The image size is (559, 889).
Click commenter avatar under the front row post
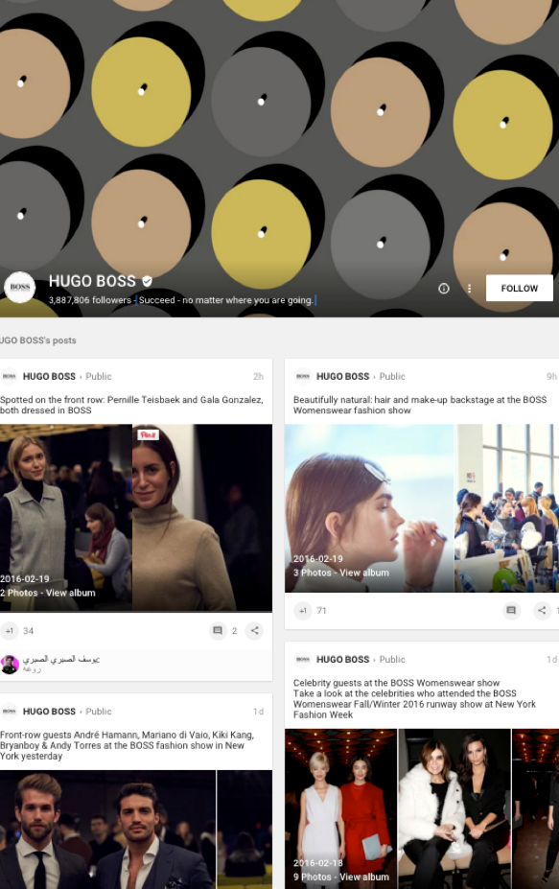point(10,664)
